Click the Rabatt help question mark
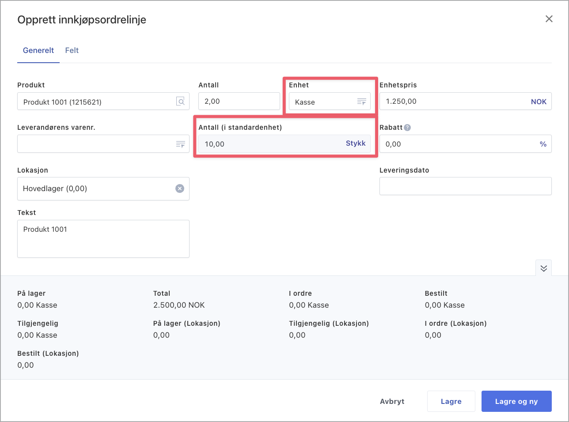The height and width of the screenshot is (422, 569). (x=407, y=128)
